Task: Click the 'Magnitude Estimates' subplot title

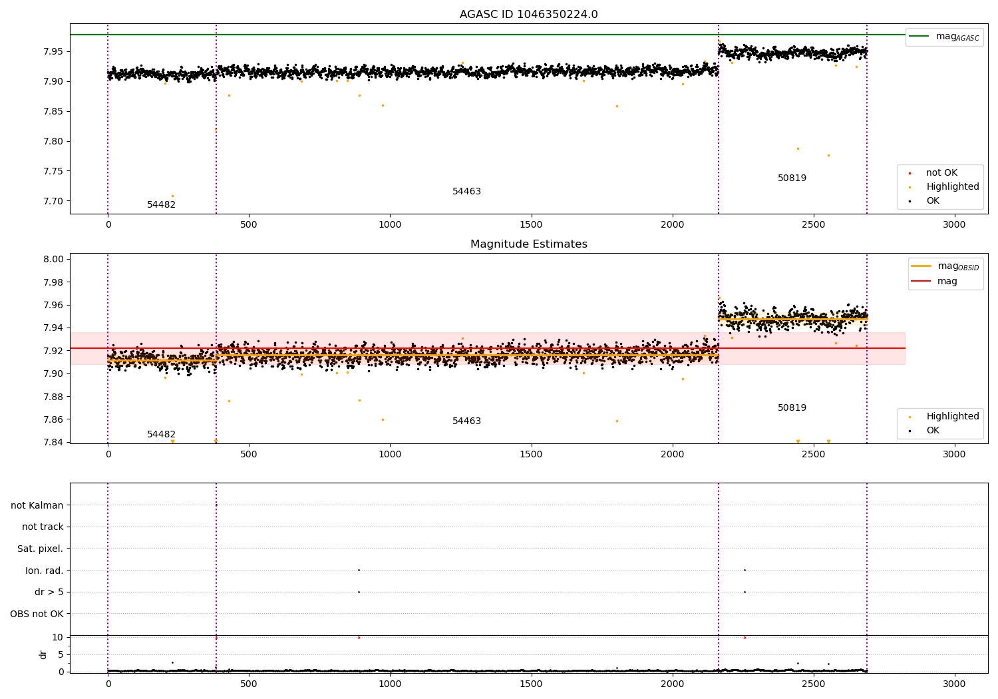Action: coord(529,244)
